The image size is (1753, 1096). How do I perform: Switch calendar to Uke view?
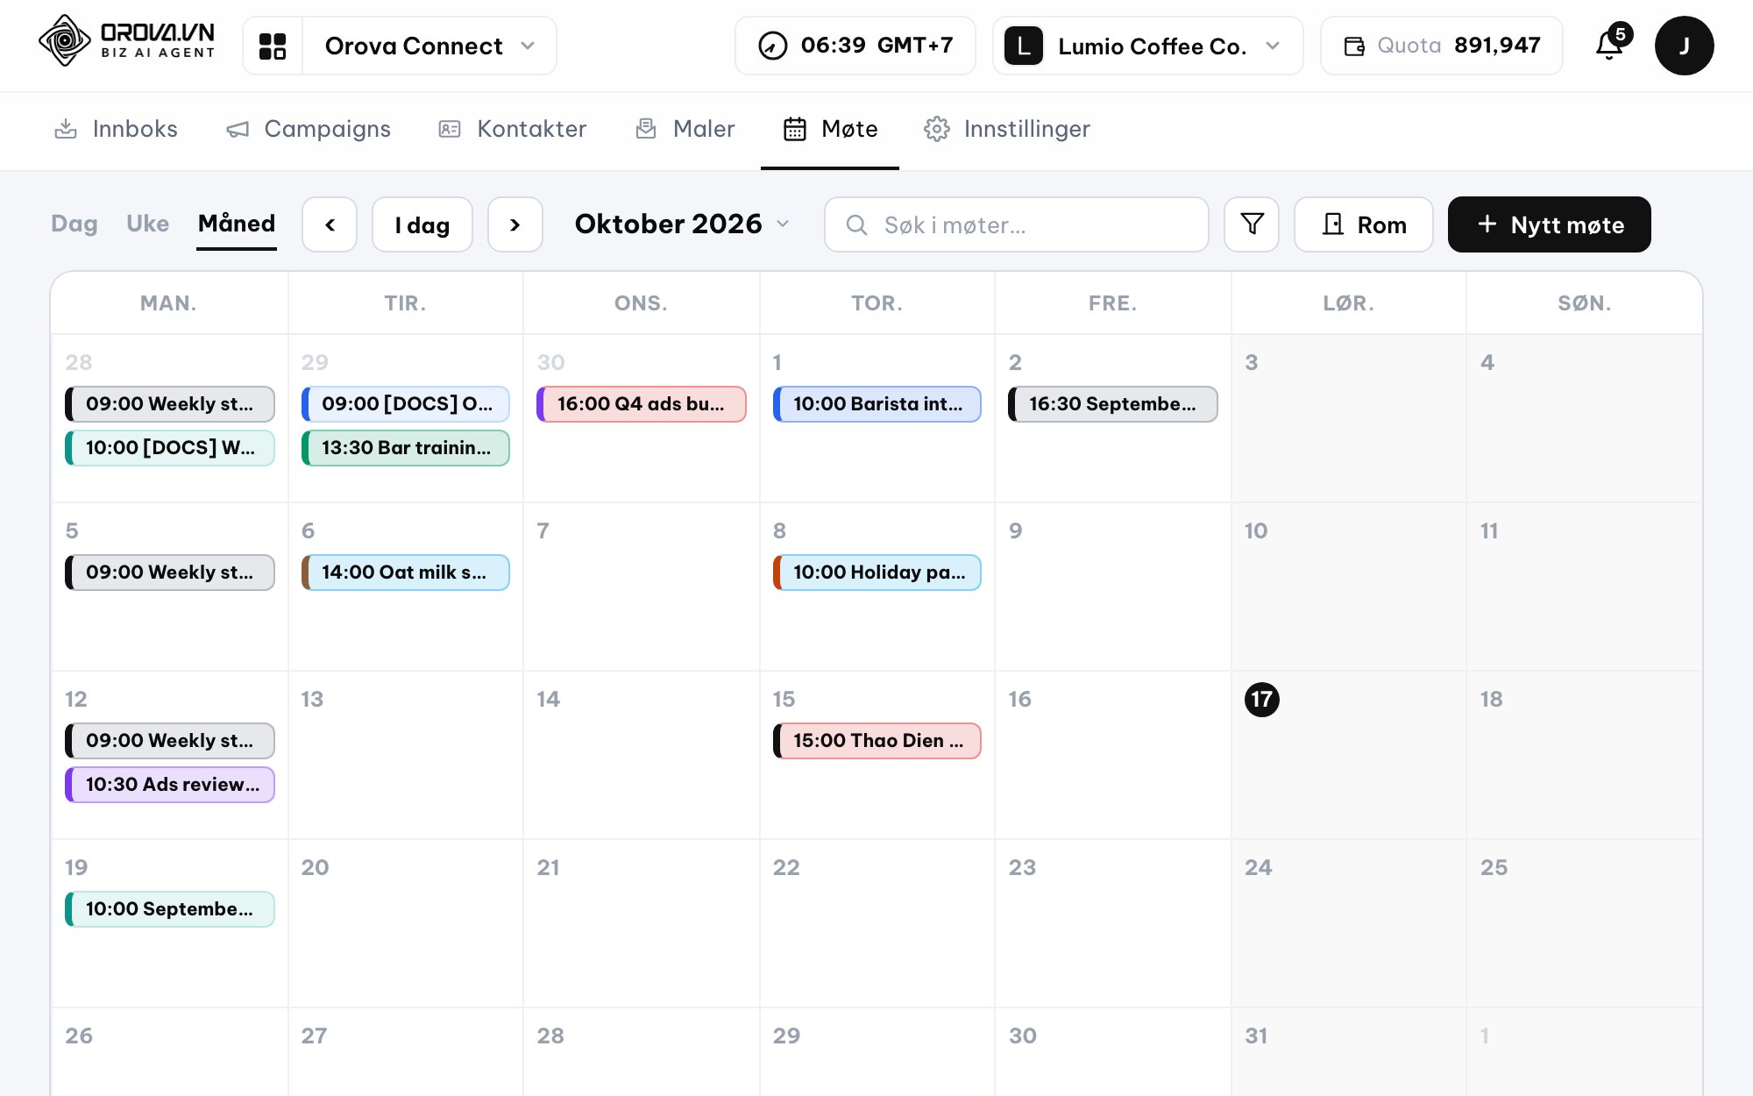point(147,224)
